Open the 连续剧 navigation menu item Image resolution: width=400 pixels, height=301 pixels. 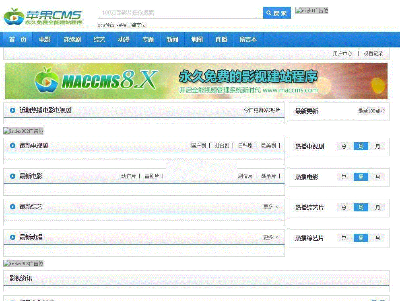click(72, 39)
